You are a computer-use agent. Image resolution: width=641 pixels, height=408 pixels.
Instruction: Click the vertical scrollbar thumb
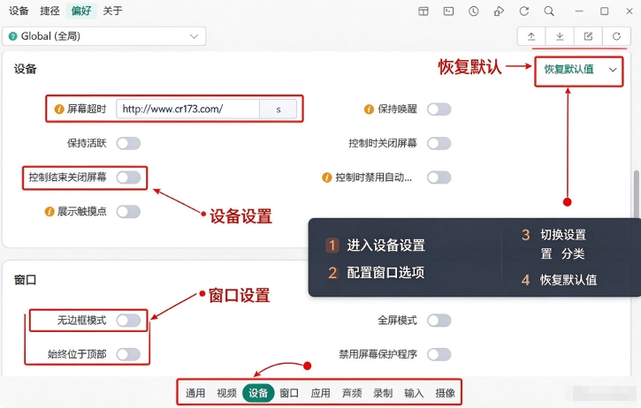coord(637,195)
